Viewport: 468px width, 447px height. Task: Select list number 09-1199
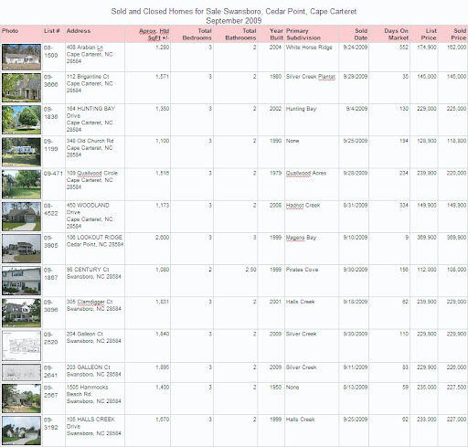click(x=50, y=144)
